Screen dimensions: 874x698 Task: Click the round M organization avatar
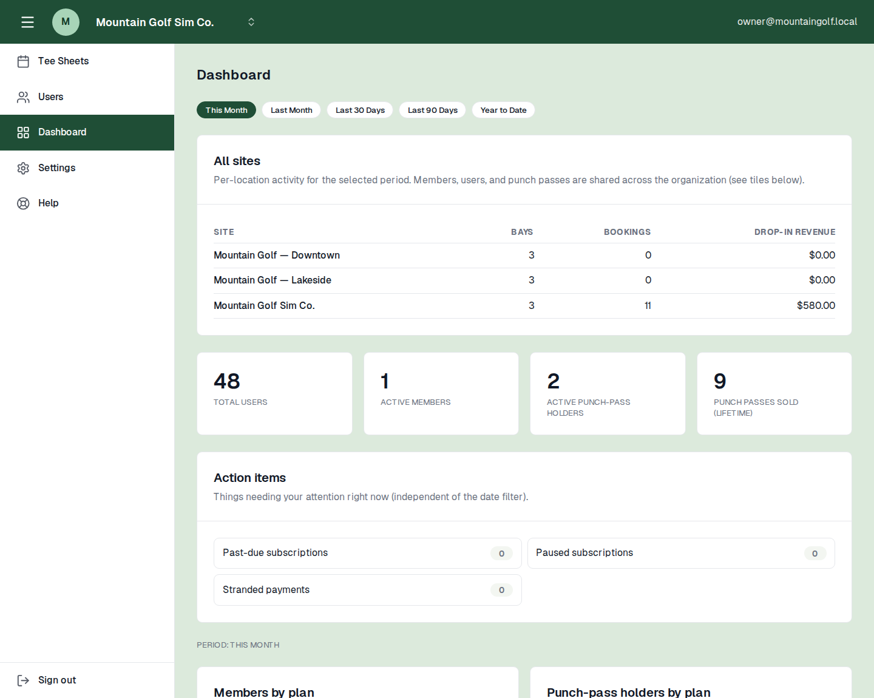(66, 22)
